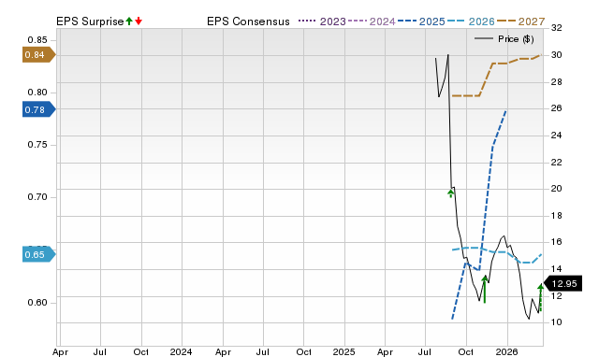Click the green surprise arrow near price 20
The image size is (599, 357).
click(451, 193)
